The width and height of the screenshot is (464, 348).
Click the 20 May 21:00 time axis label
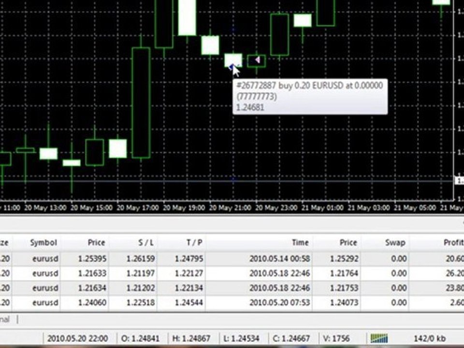click(230, 208)
